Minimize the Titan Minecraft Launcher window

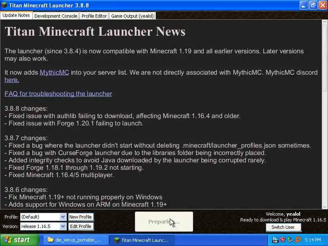[303, 5]
